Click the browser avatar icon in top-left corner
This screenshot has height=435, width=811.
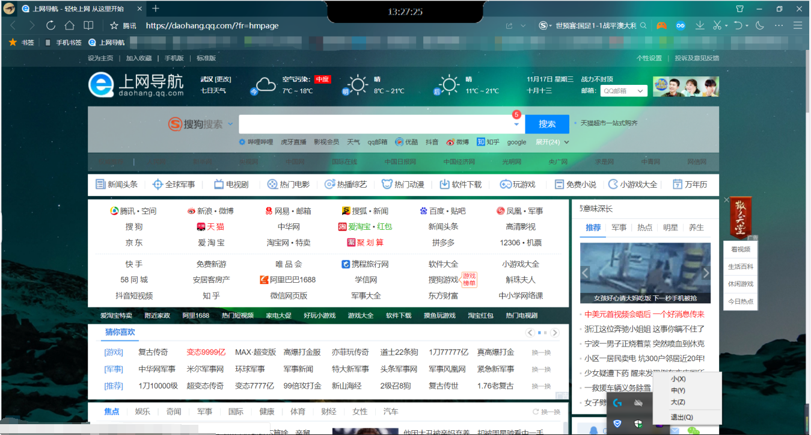pyautogui.click(x=8, y=8)
